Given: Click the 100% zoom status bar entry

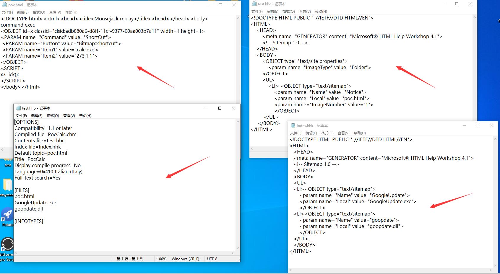Looking at the screenshot, I should pyautogui.click(x=162, y=259).
